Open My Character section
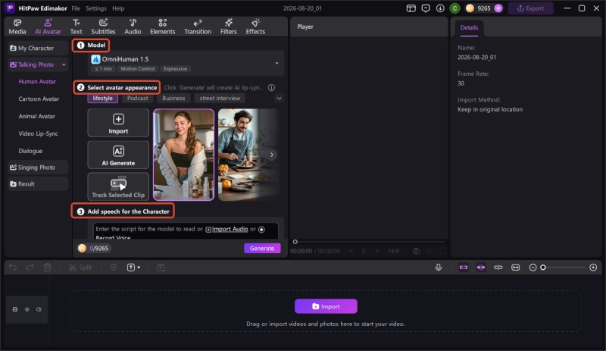606x351 pixels. 38,48
